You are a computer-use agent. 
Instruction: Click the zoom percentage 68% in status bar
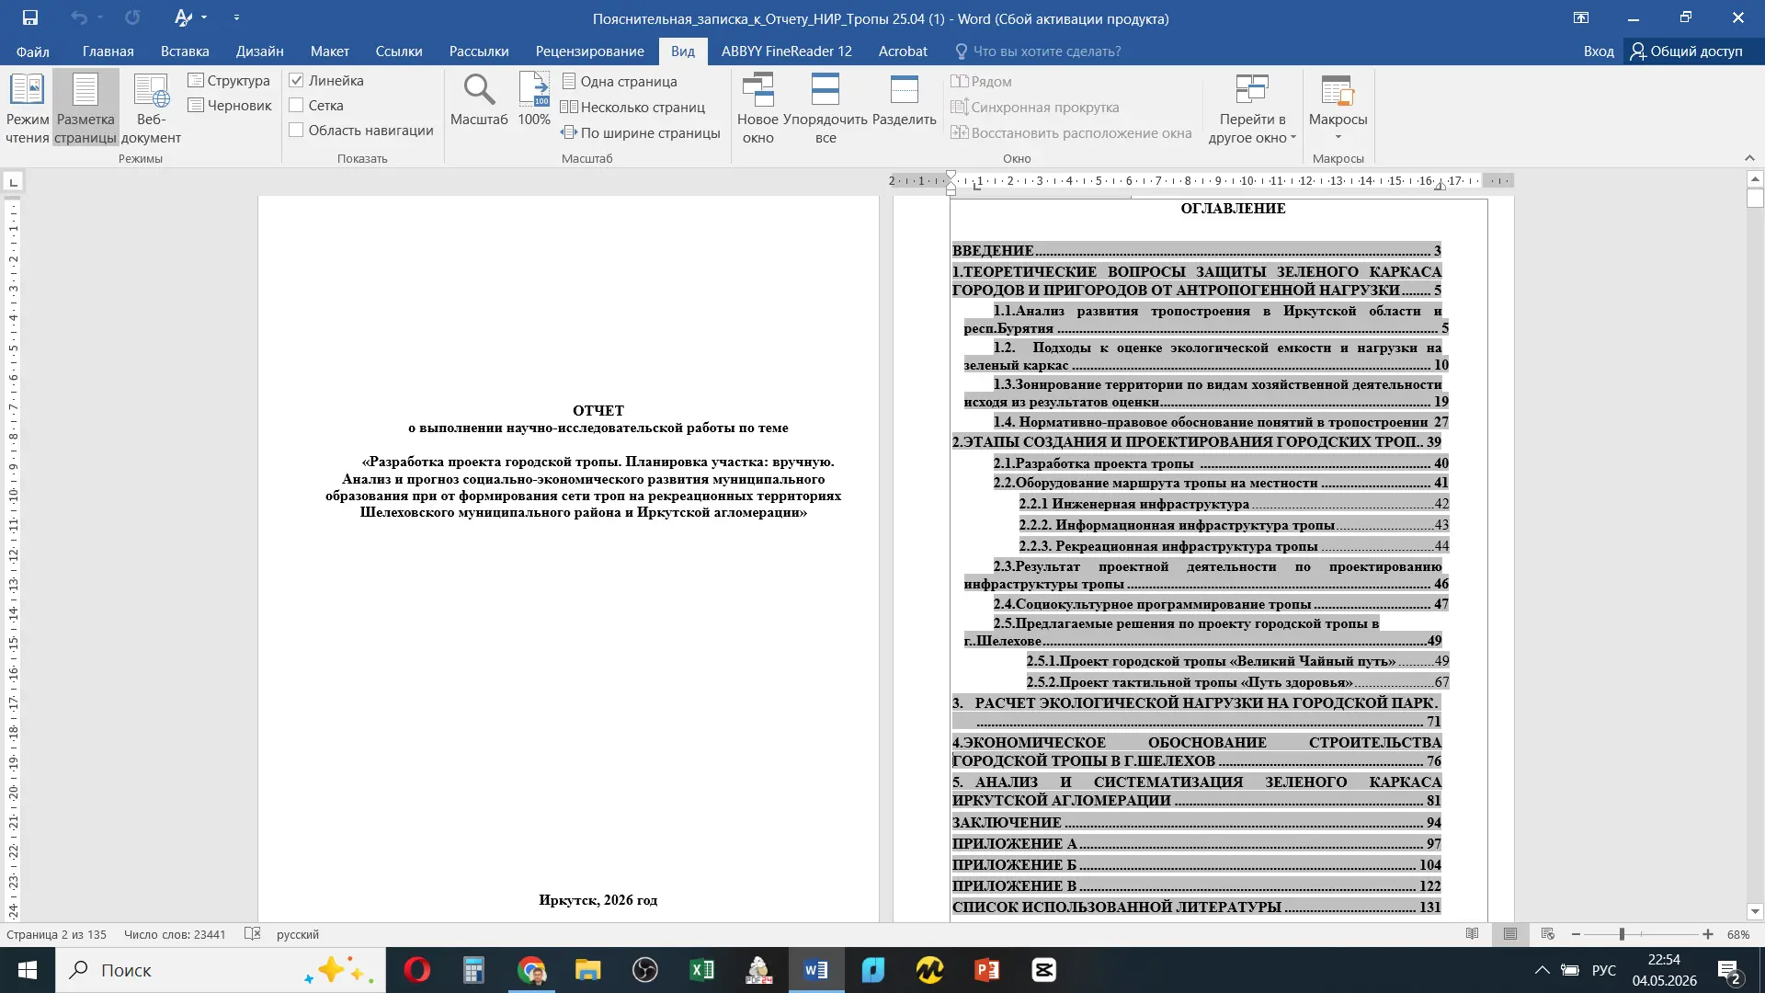click(x=1738, y=934)
